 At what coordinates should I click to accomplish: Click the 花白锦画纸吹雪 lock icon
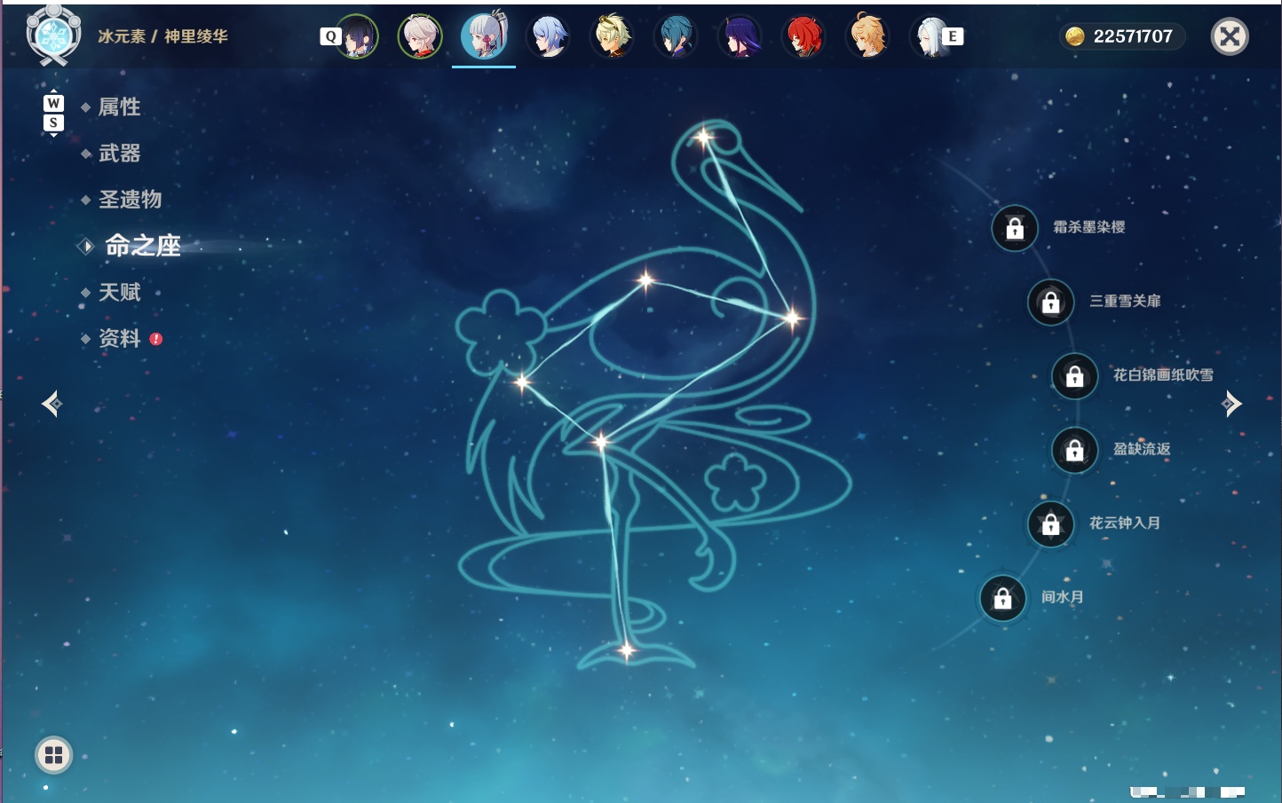coord(1075,375)
